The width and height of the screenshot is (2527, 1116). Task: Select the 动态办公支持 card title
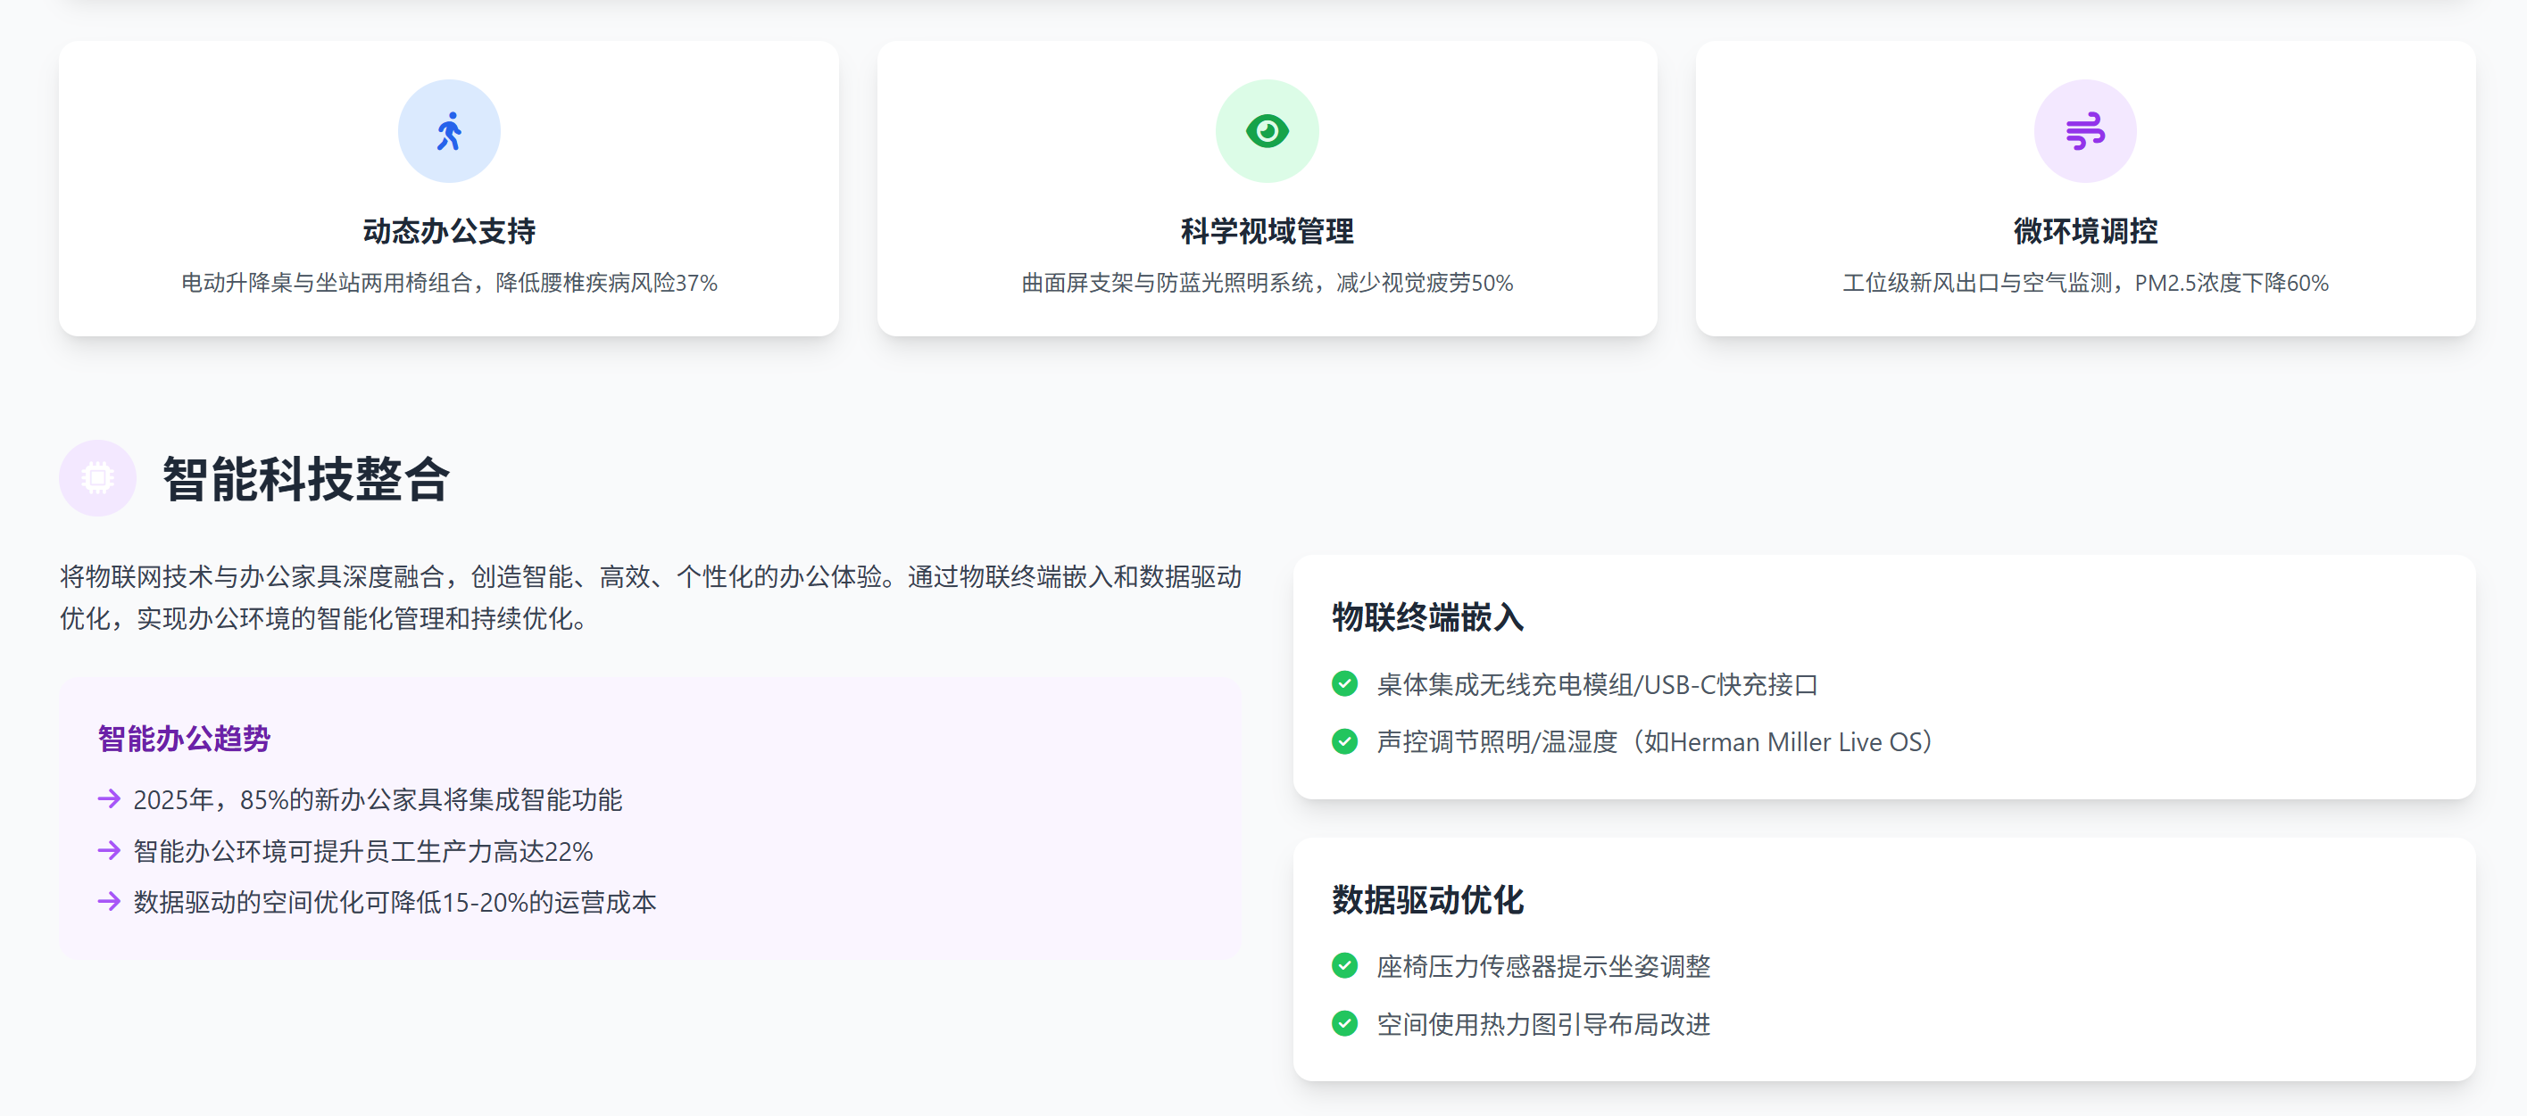tap(449, 231)
